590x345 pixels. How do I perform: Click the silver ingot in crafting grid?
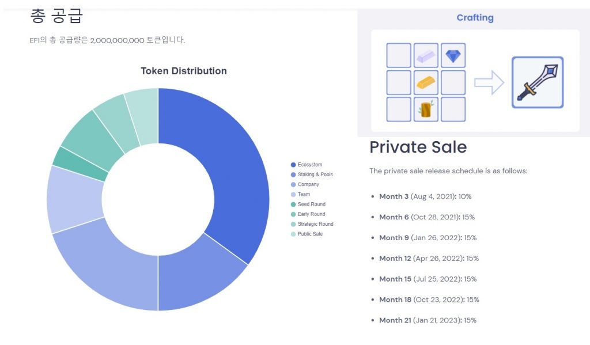coord(426,55)
